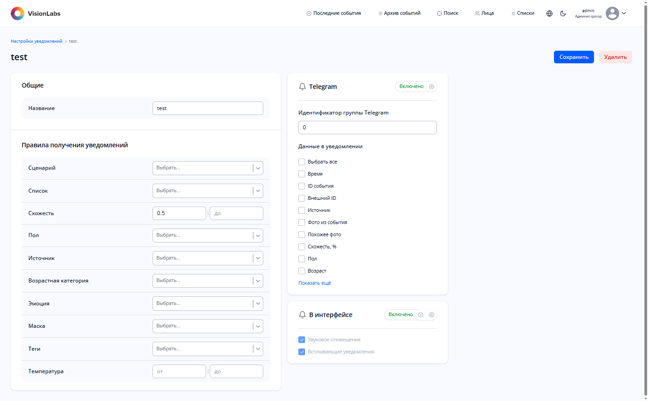Toggle the Telegram Включено switch
This screenshot has height=401, width=648.
(416, 87)
